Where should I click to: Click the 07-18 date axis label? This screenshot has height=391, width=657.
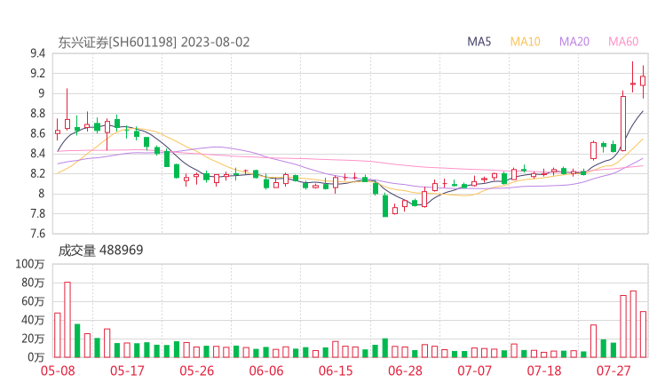tap(544, 371)
